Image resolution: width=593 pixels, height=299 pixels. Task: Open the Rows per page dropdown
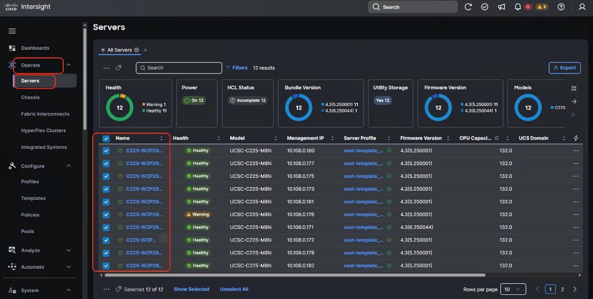(512, 289)
